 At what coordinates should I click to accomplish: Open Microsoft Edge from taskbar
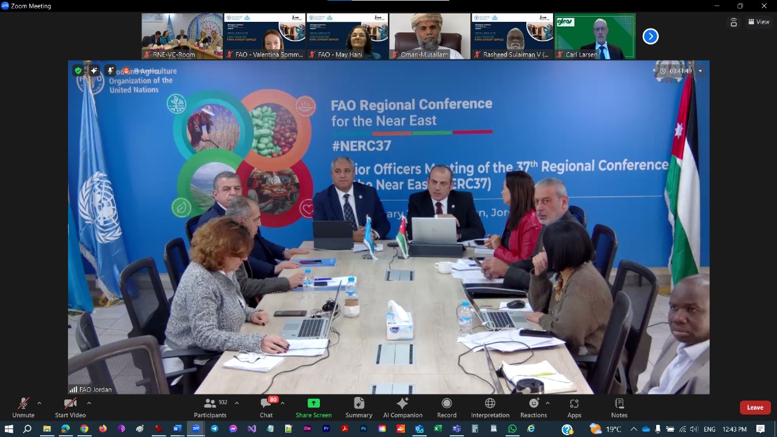point(66,429)
